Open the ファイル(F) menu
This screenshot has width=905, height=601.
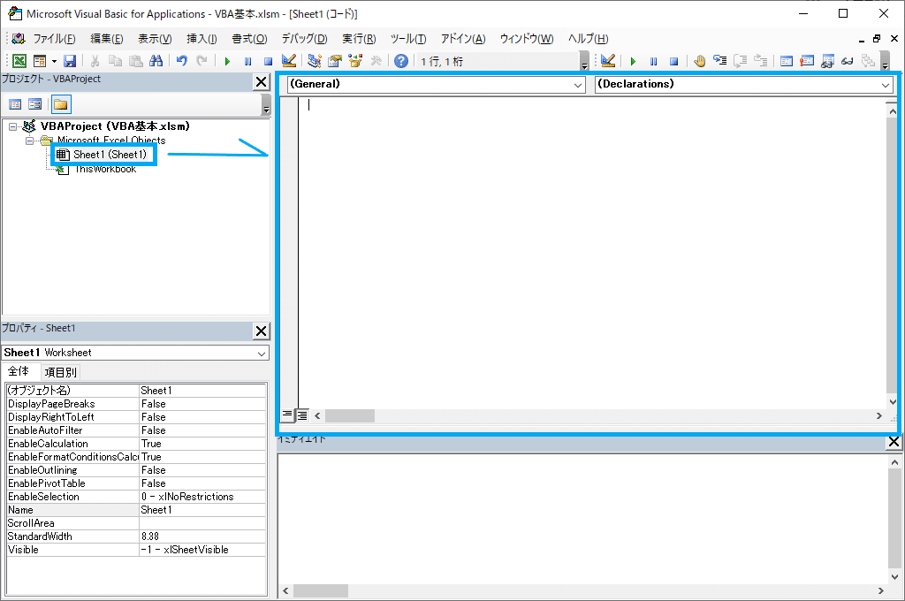click(x=54, y=39)
